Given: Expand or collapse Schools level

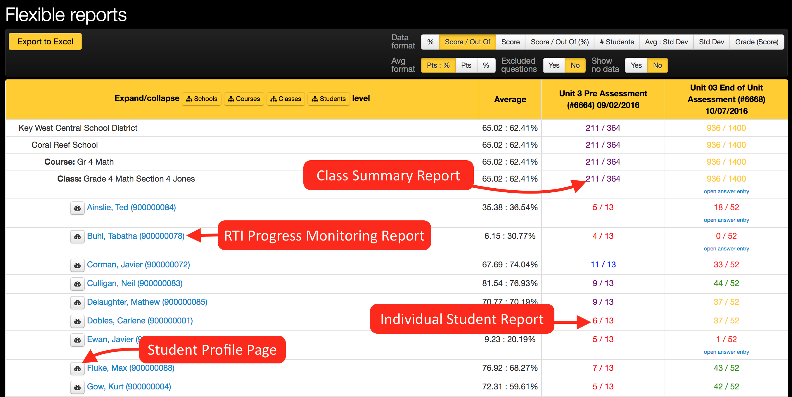Looking at the screenshot, I should 202,99.
